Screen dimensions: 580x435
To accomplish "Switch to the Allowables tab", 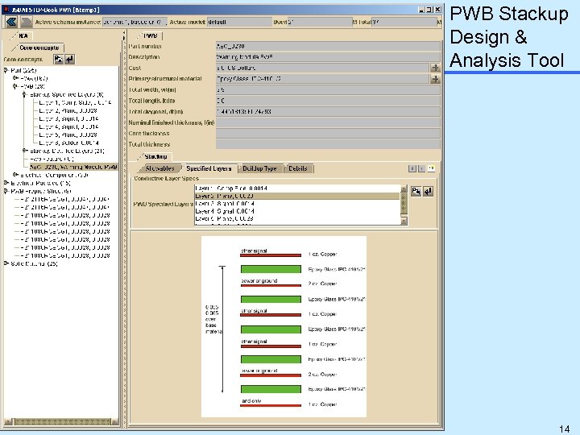I will pos(159,168).
